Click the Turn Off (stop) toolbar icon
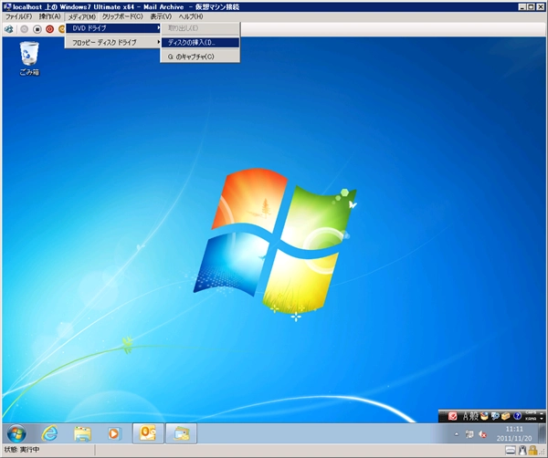The height and width of the screenshot is (458, 548). (37, 29)
